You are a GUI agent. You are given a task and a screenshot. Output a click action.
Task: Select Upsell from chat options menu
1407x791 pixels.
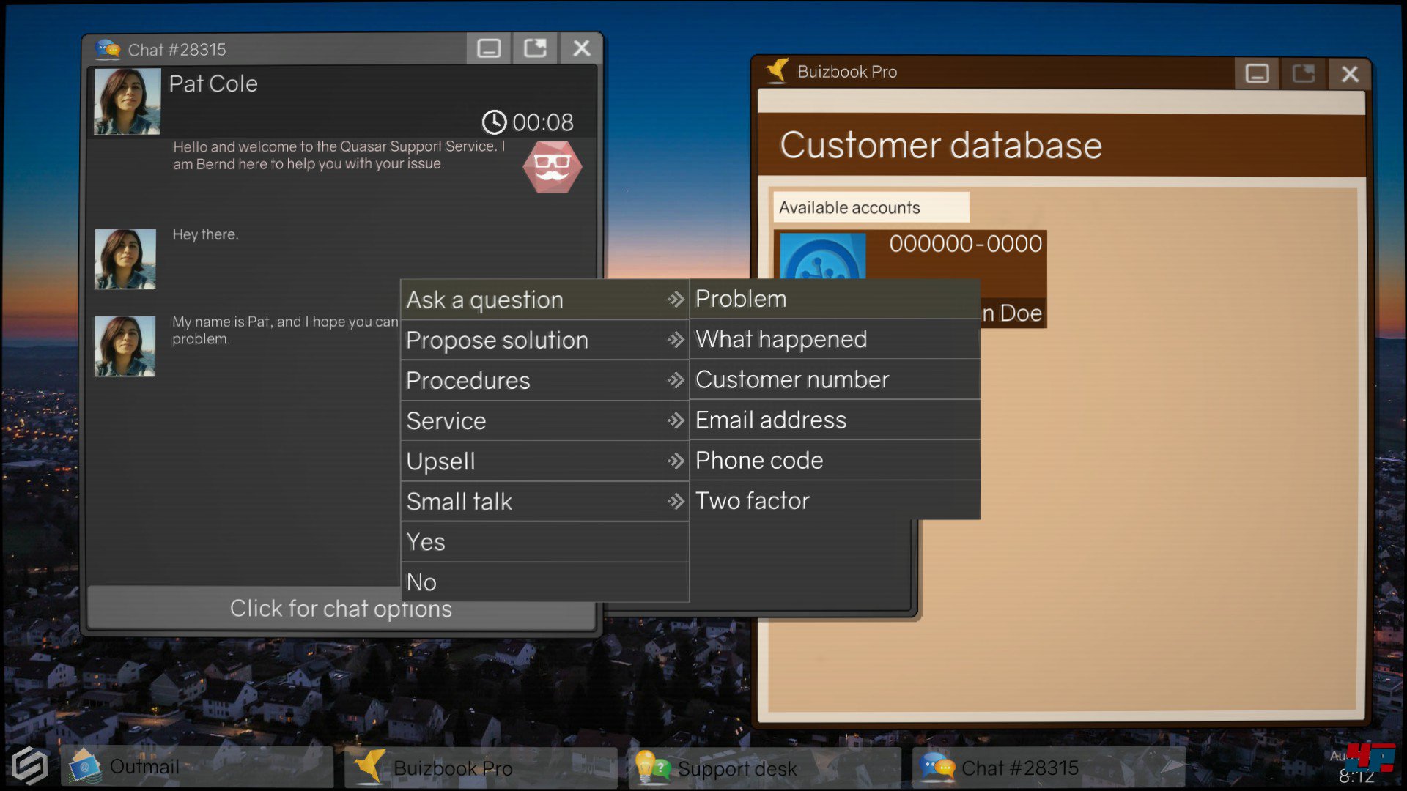point(545,460)
